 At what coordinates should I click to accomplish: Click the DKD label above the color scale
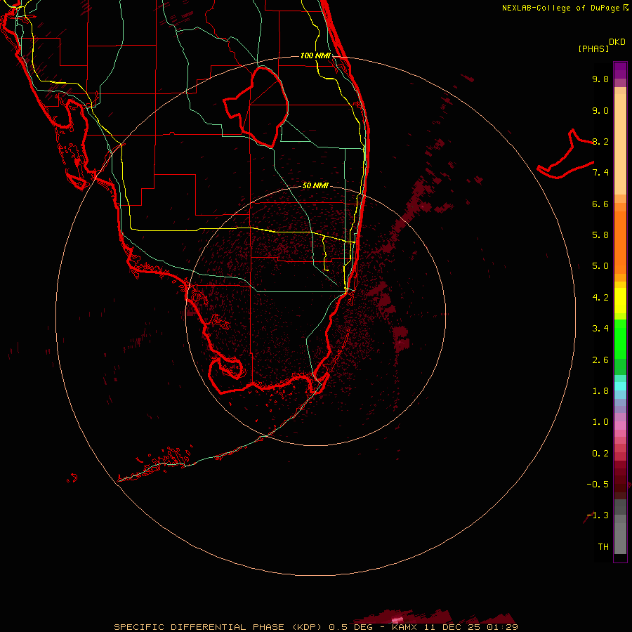617,42
